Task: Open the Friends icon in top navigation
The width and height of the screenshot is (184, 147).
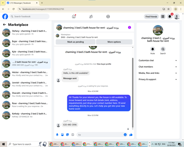Action: coord(91,17)
